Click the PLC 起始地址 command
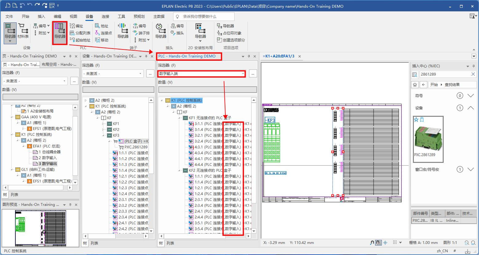 click(x=80, y=40)
